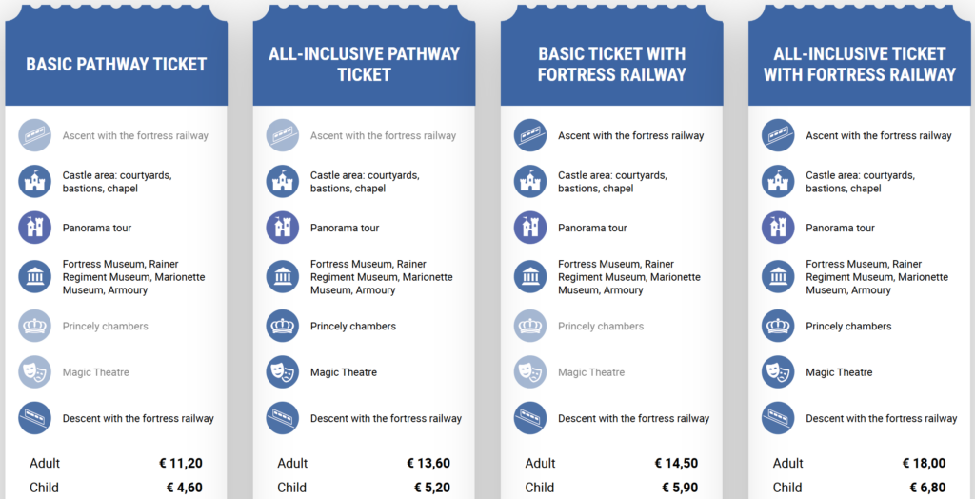The image size is (975, 499).
Task: Click the theatre masks icon in All-Inclusive Pathway
Action: tap(283, 371)
